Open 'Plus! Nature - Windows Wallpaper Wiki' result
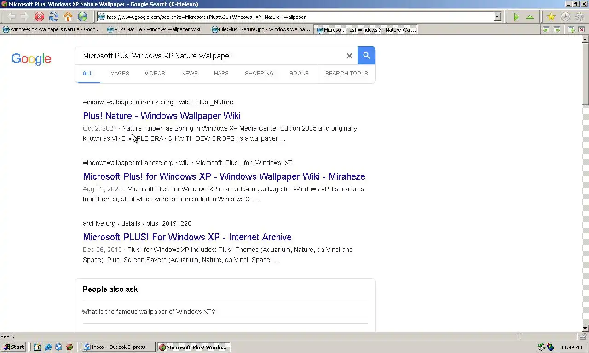 point(162,116)
